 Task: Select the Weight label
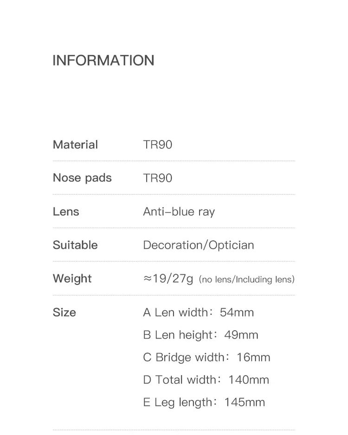point(72,279)
